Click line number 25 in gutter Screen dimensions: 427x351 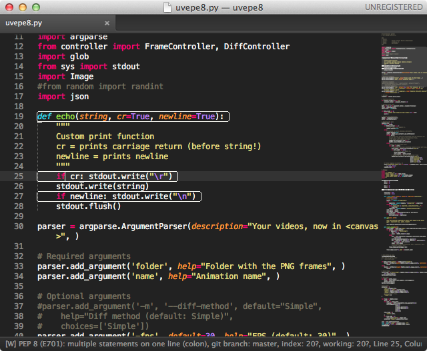19,176
